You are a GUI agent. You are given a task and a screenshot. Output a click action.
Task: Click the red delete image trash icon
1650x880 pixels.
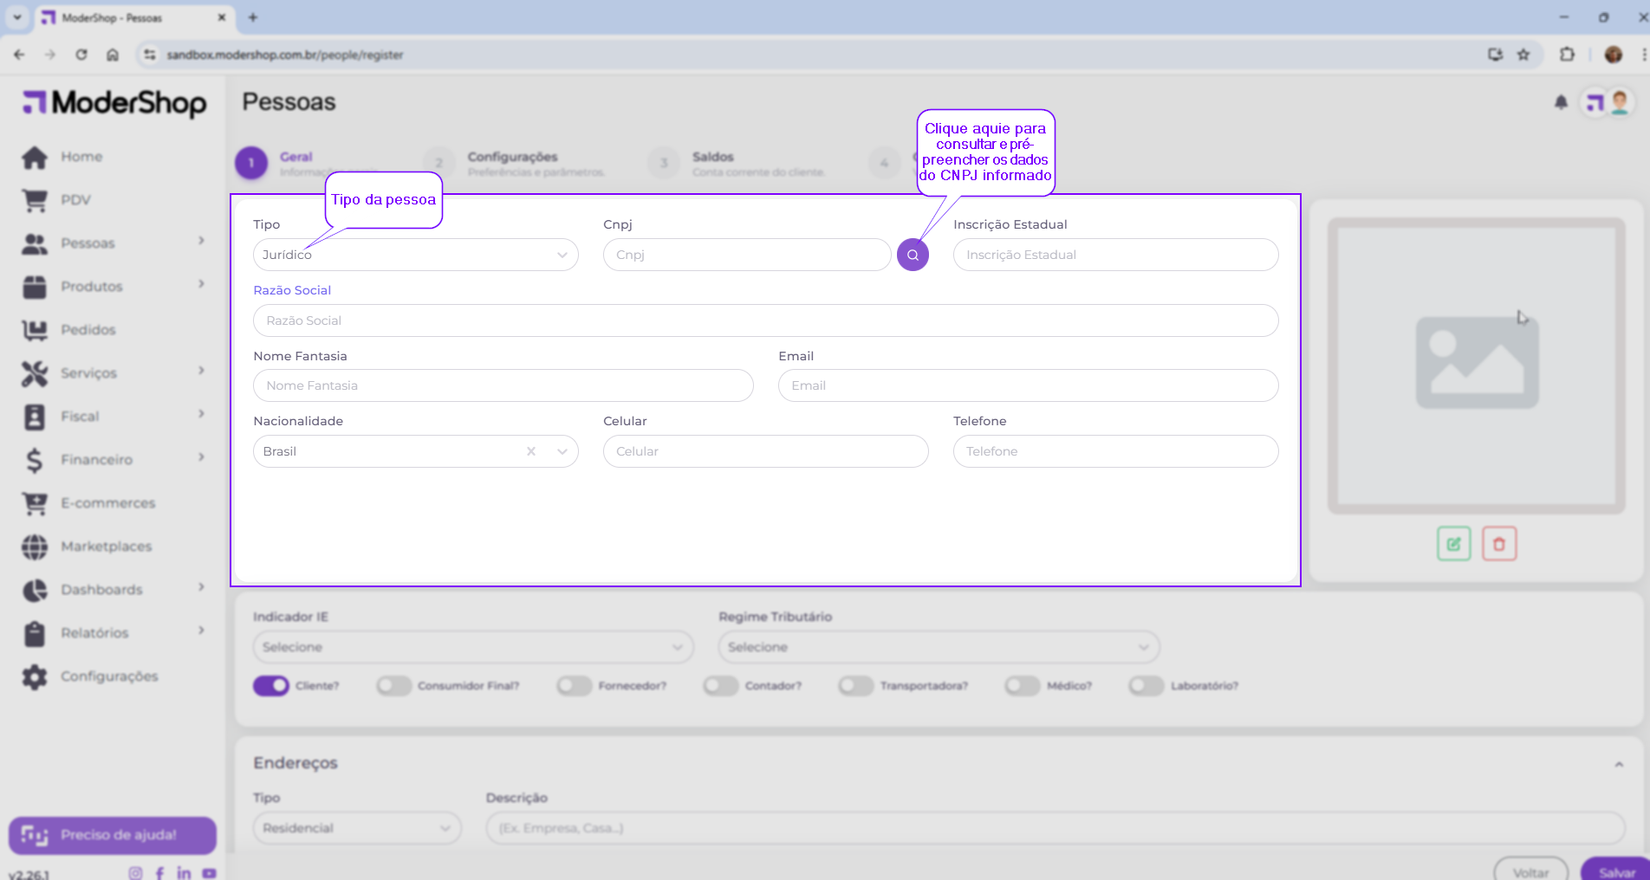1498,544
